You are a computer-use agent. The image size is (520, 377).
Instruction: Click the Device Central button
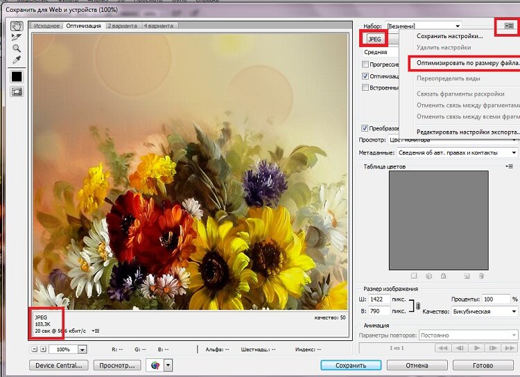[59, 365]
